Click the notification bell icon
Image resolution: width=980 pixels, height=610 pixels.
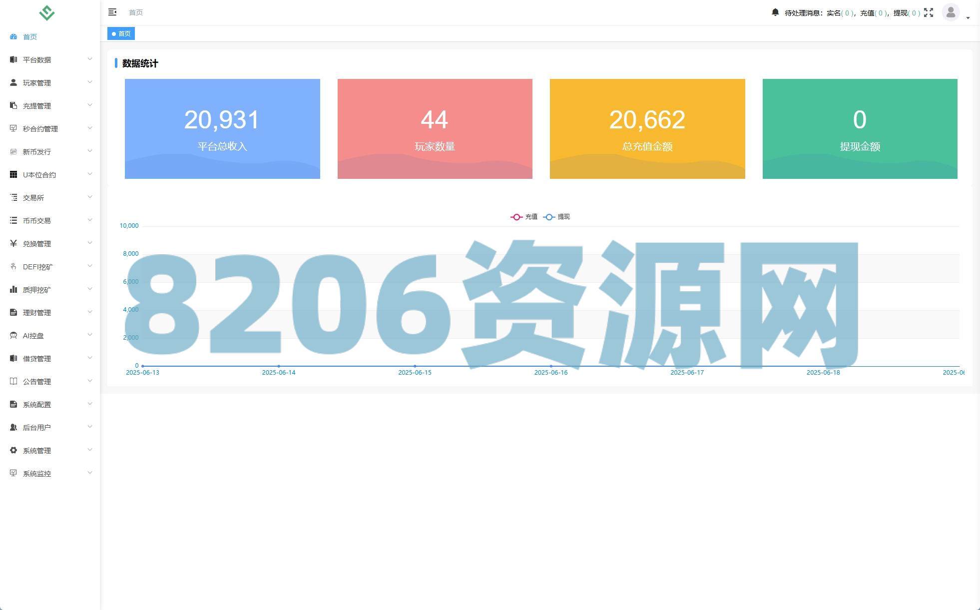775,12
